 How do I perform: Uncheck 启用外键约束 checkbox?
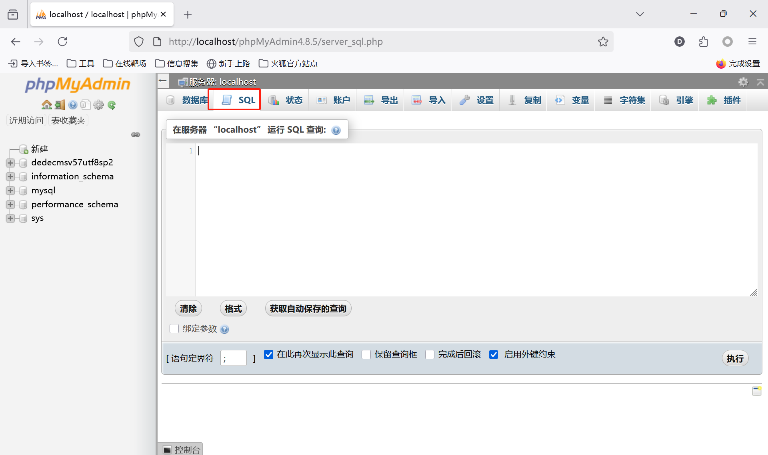pyautogui.click(x=494, y=354)
